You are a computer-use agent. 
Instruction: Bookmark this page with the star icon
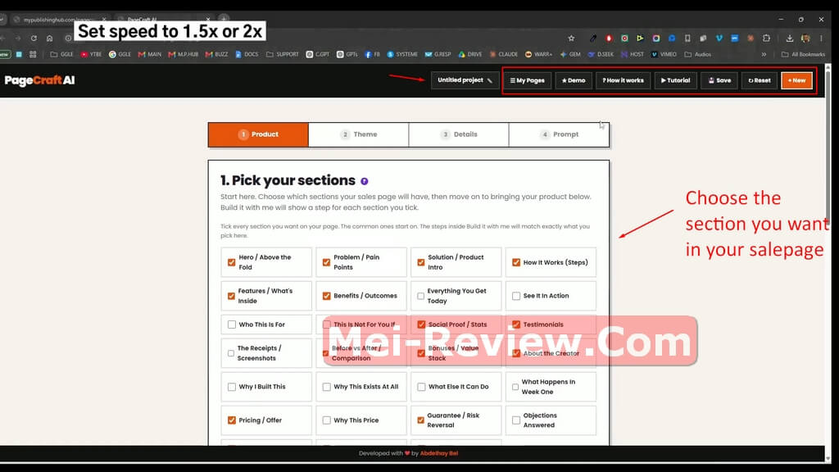tap(571, 39)
